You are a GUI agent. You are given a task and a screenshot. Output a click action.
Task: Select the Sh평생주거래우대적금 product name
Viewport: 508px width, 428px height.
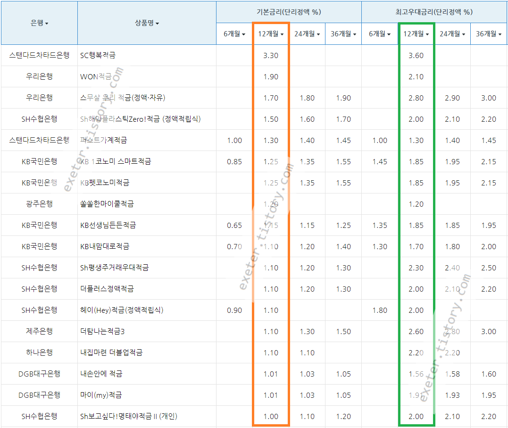(x=114, y=268)
